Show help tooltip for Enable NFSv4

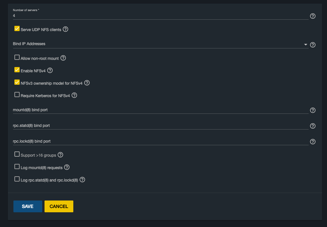(50, 70)
